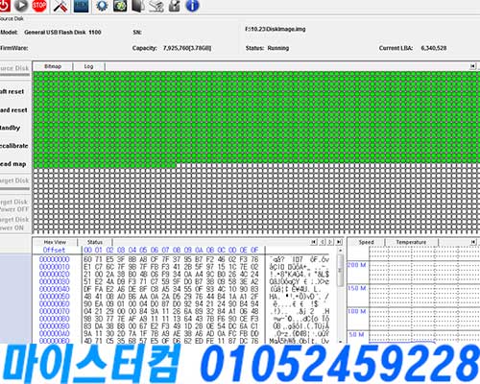Viewport: 480px width, 384px height.
Task: Click tab-scroll arrow in Speed panel header
Action: pyautogui.click(x=473, y=242)
